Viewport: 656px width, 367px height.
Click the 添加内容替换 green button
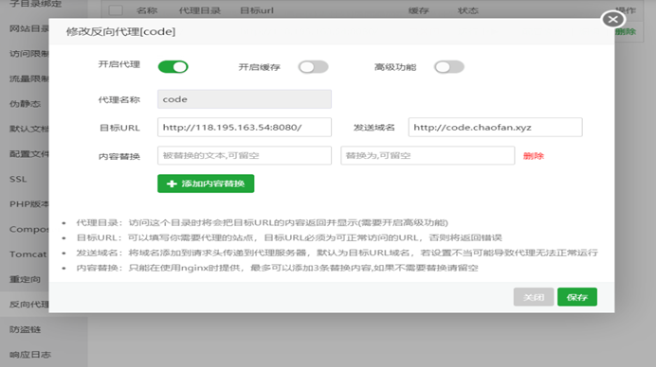206,183
